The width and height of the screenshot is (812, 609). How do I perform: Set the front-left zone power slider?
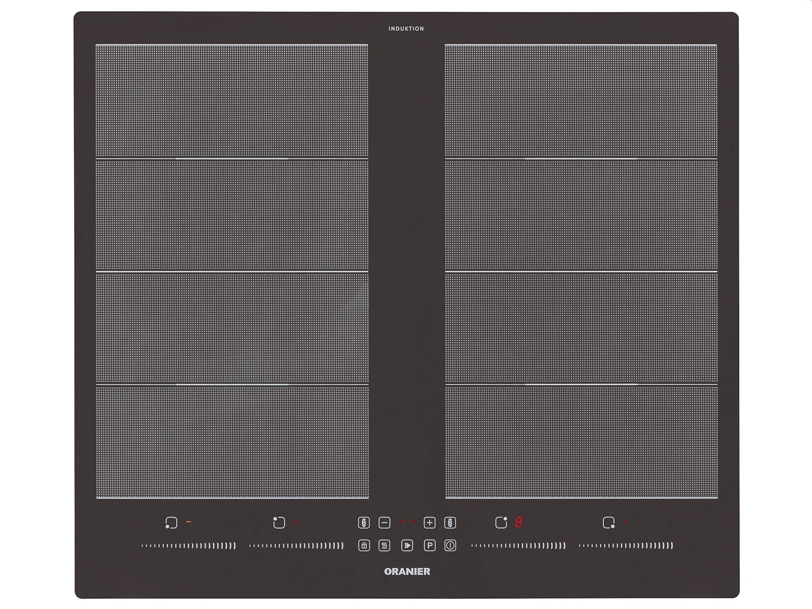(x=188, y=546)
